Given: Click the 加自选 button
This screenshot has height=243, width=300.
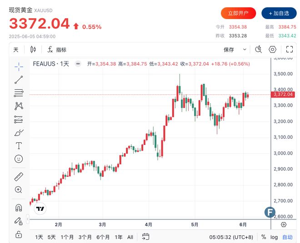Looking at the screenshot, I should pos(279,13).
